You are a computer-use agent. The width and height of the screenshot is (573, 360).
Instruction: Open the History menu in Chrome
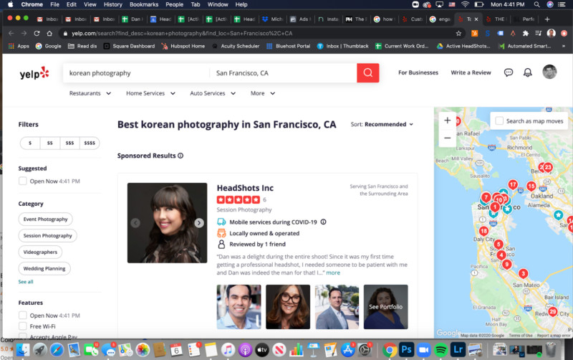(112, 4)
